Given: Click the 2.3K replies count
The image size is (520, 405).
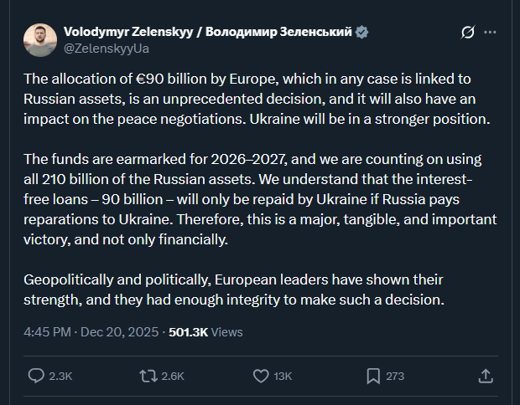Looking at the screenshot, I should (x=60, y=377).
